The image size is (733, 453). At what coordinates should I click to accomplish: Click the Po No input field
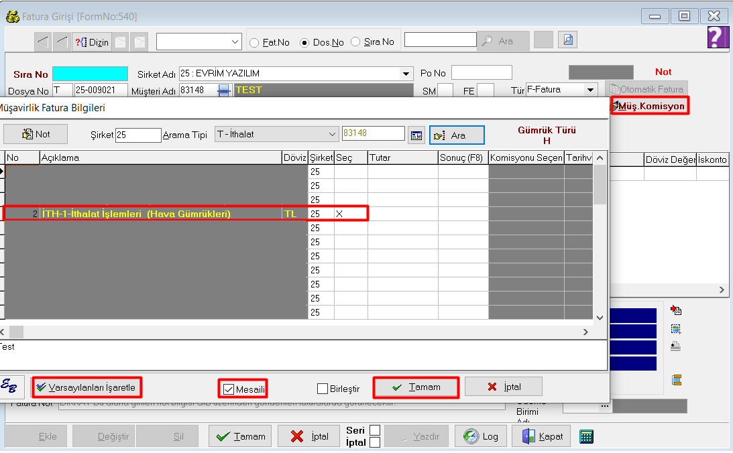coord(482,72)
